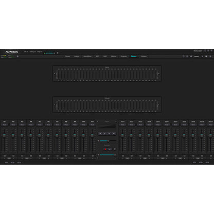This screenshot has width=214, height=214.
Task: Switch to the Inputs tab
Action: (77, 56)
